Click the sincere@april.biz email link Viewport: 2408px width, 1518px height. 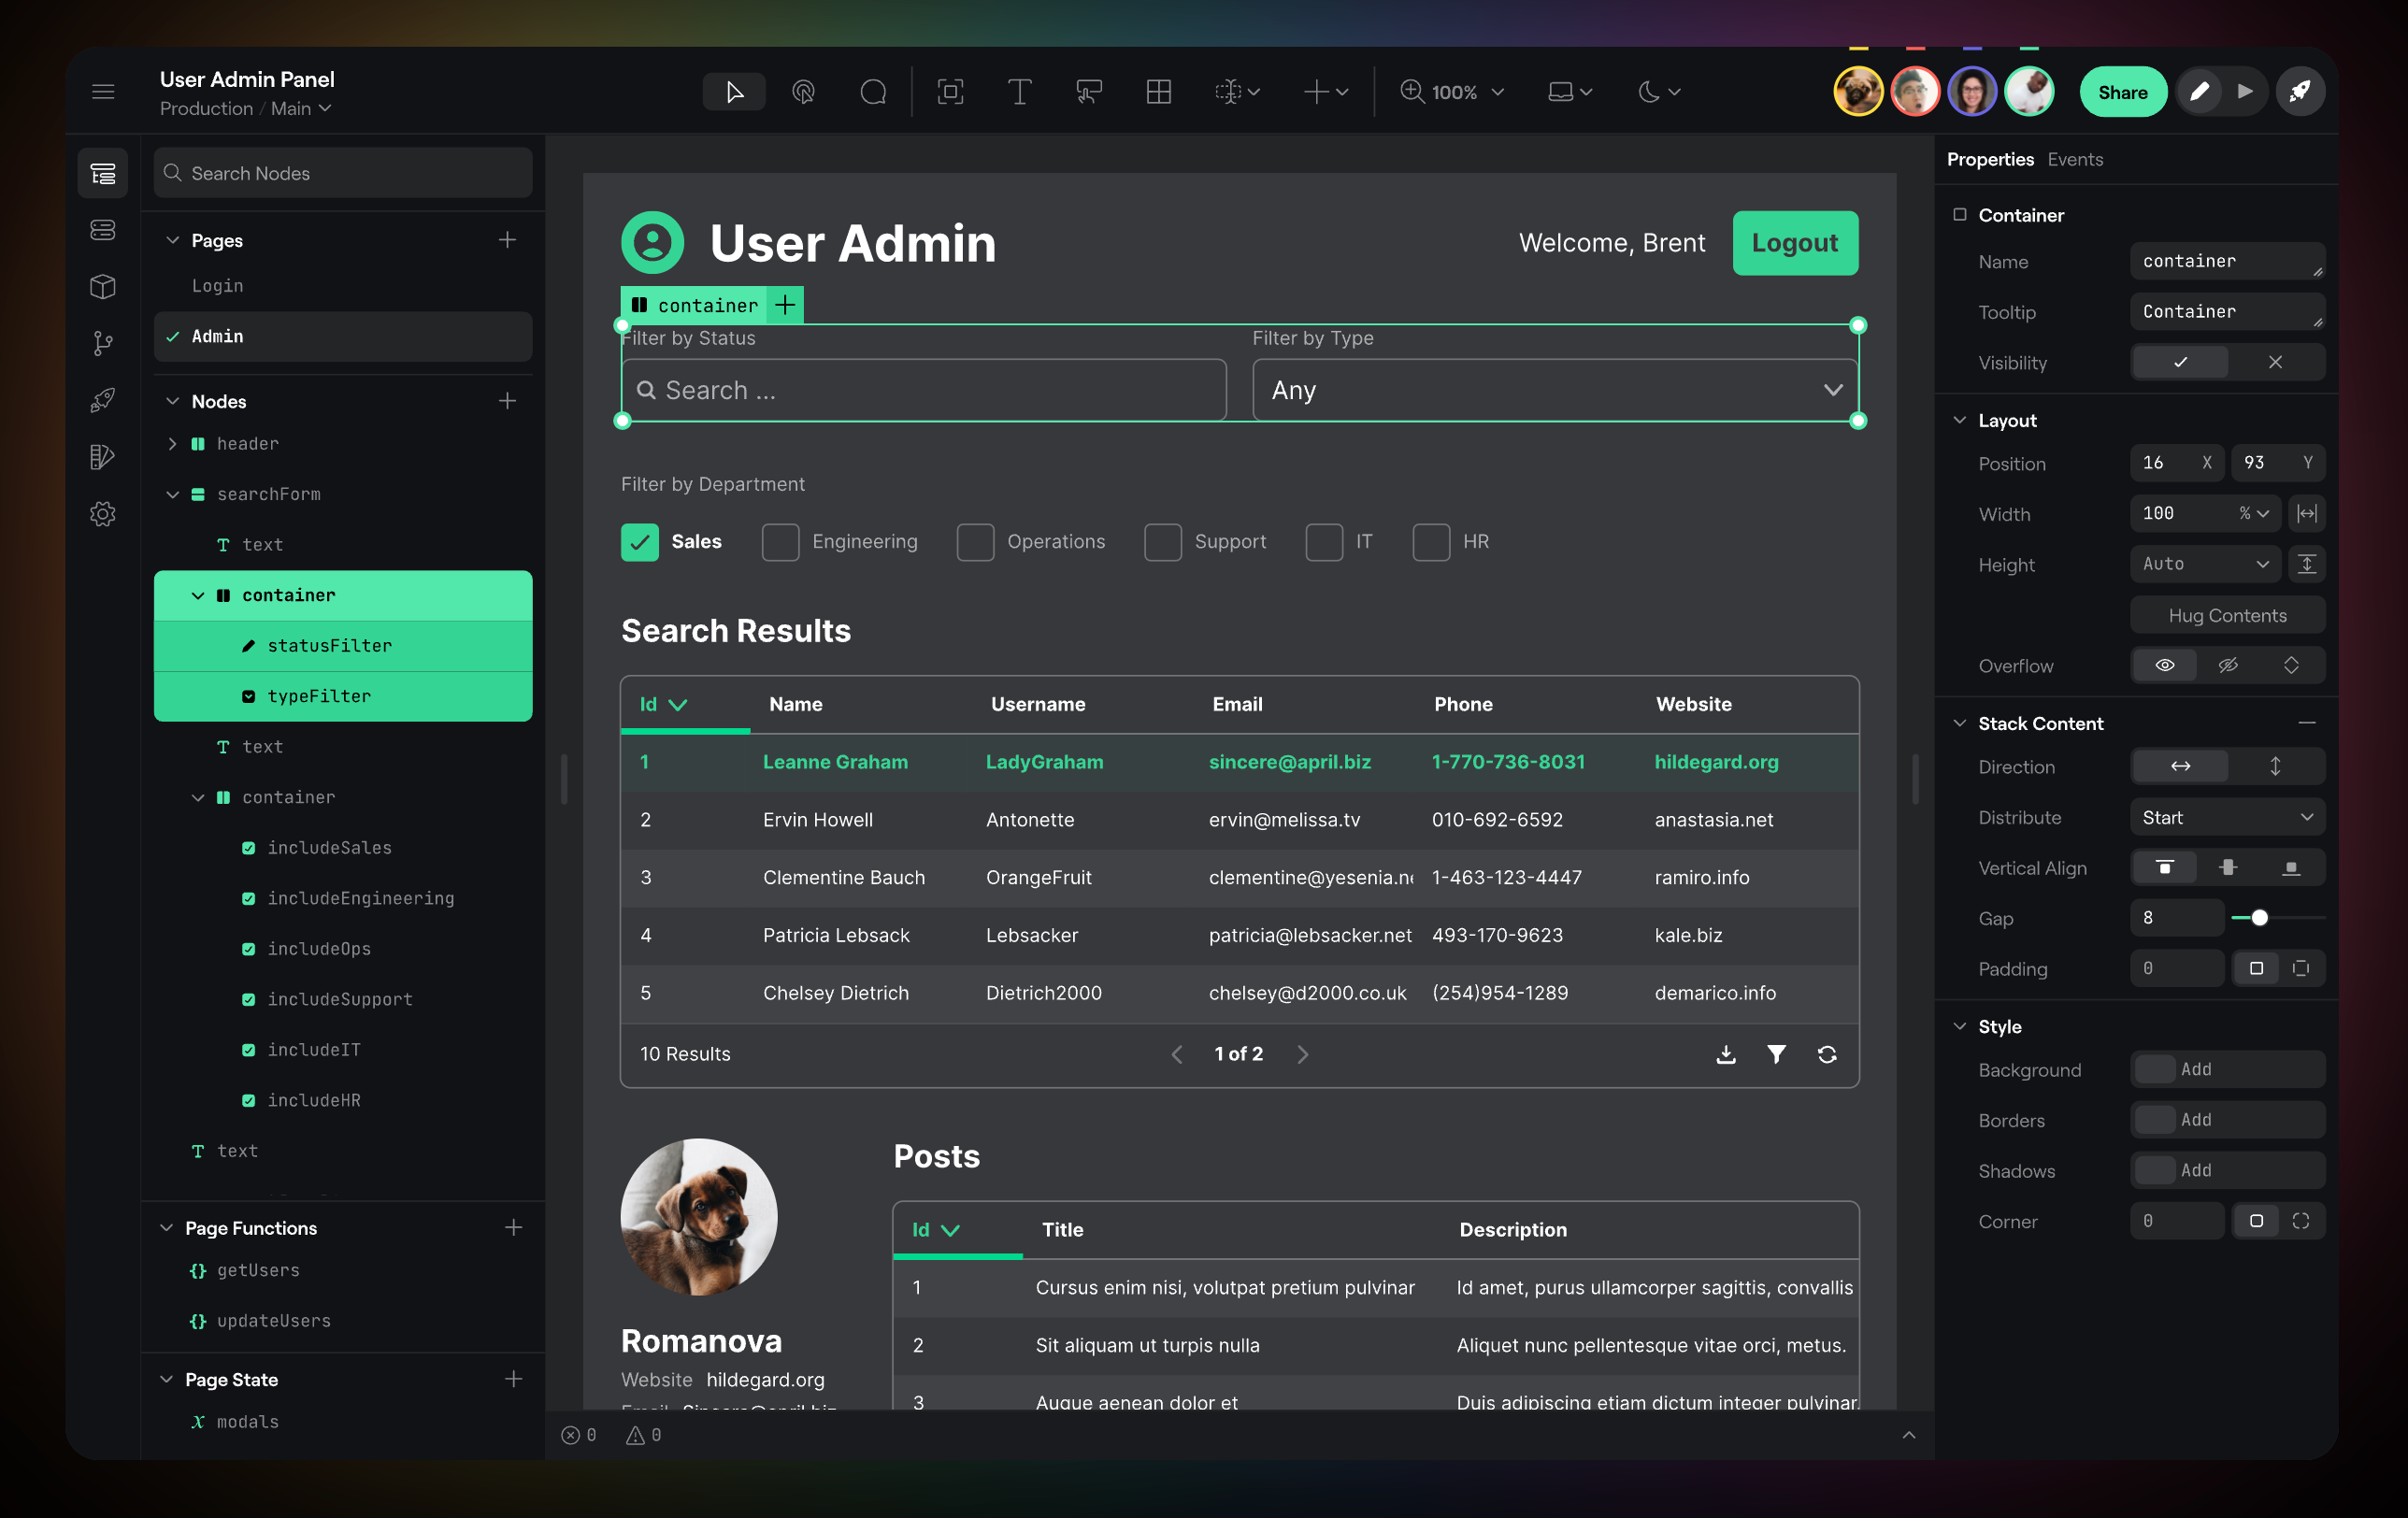[1289, 762]
